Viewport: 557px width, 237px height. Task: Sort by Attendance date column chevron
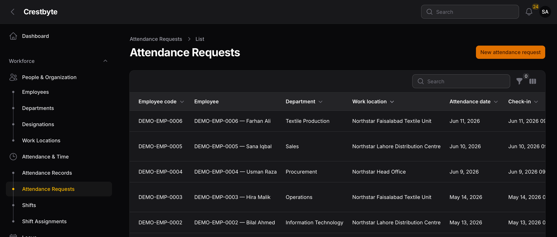(496, 102)
